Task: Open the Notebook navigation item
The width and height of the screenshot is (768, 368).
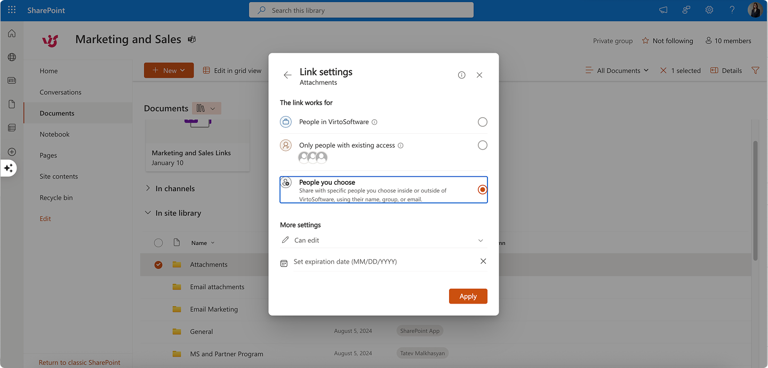Action: coord(54,134)
